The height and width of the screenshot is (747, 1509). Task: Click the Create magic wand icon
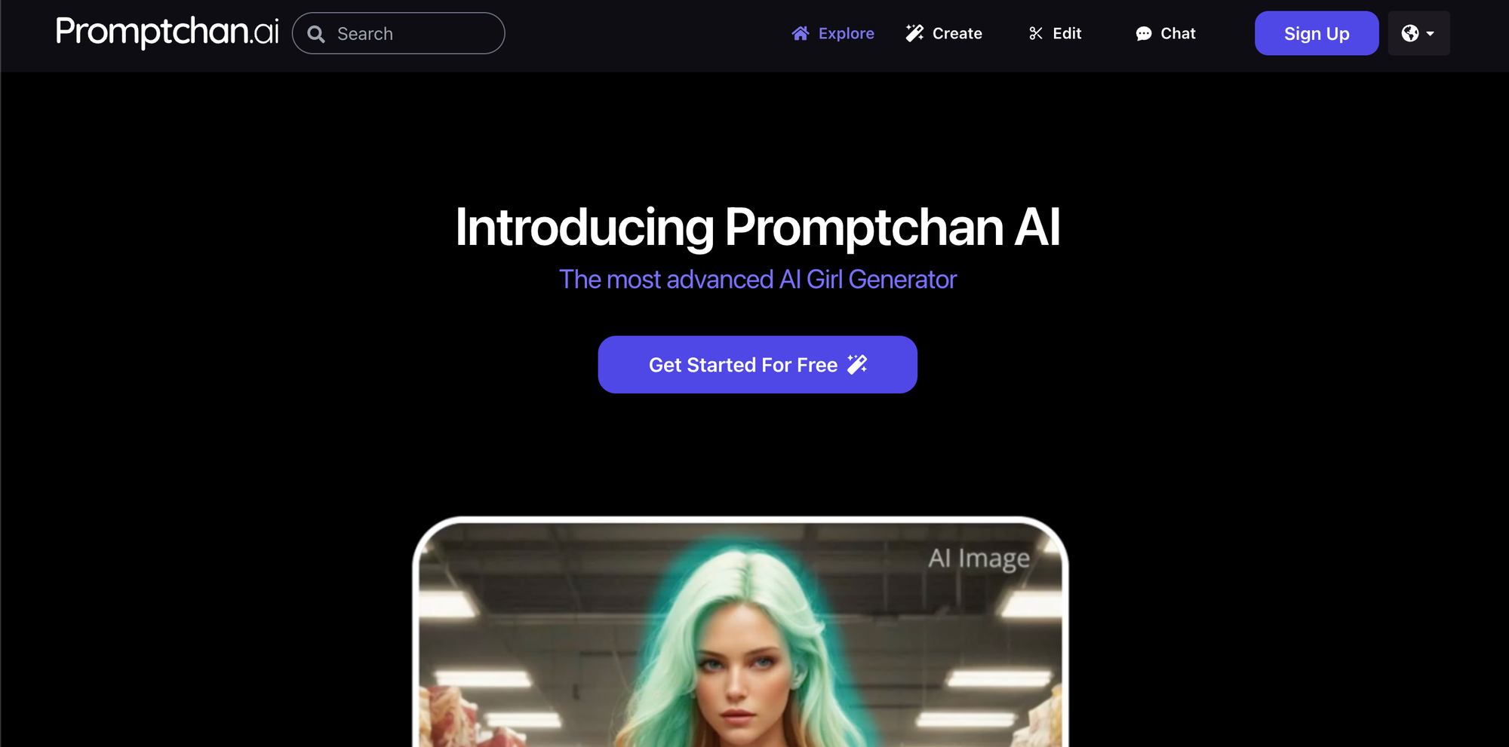coord(914,33)
